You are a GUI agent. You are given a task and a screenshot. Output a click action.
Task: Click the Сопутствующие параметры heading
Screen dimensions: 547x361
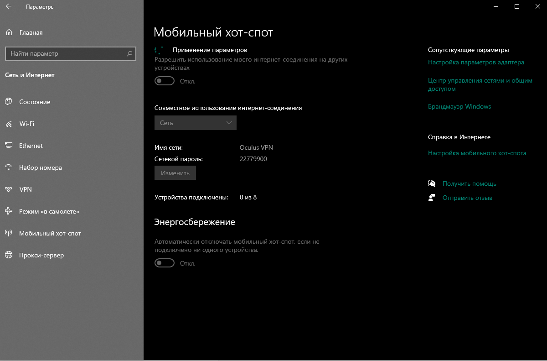[468, 50]
